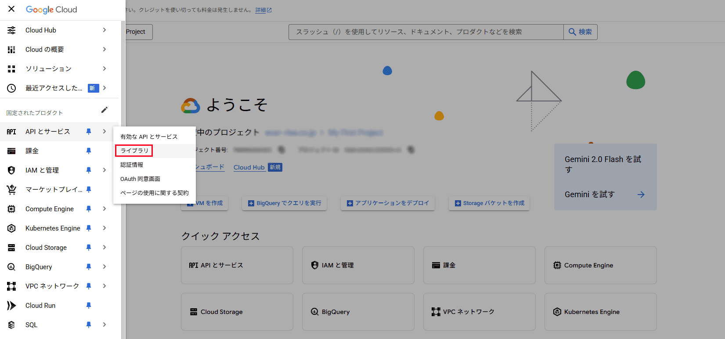The width and height of the screenshot is (725, 339).
Task: Click the Google Cloud logo
Action: pyautogui.click(x=51, y=9)
